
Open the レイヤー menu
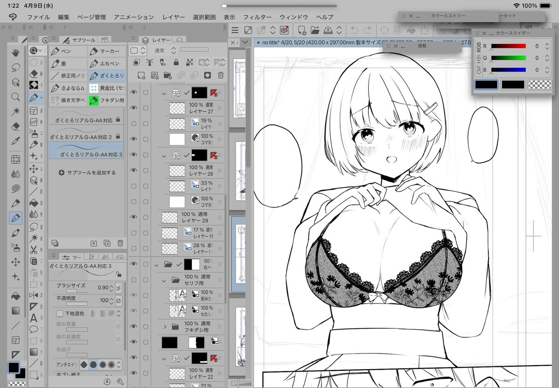(173, 17)
